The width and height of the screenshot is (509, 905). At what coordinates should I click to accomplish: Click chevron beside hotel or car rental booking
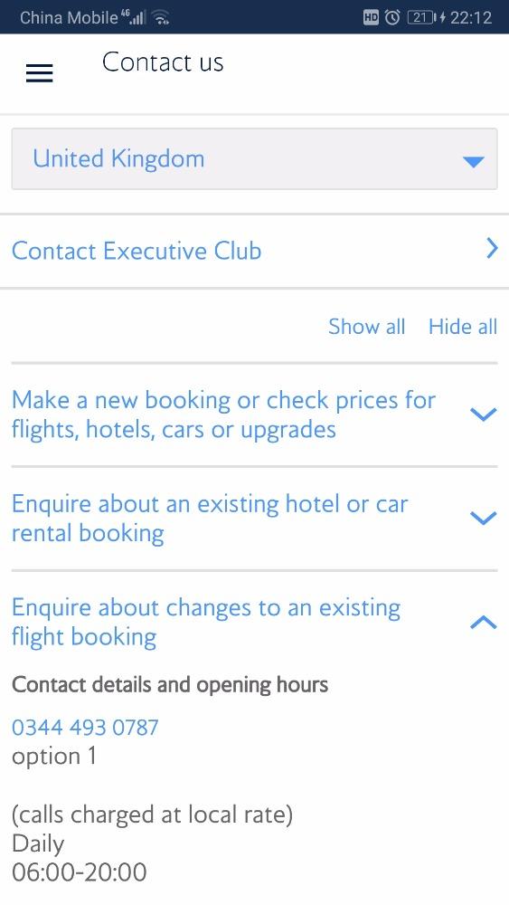483,518
